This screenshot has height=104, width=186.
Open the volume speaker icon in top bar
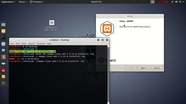click(x=176, y=2)
